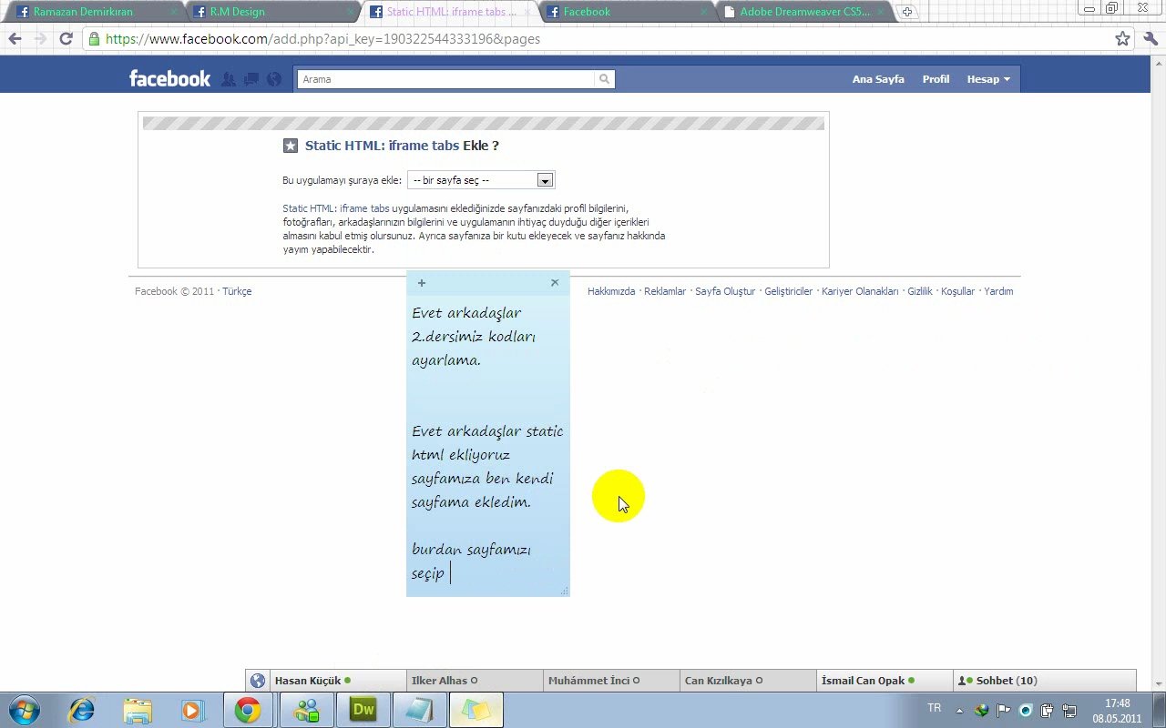Open Windows Start menu
The image size is (1166, 728).
coord(23,710)
